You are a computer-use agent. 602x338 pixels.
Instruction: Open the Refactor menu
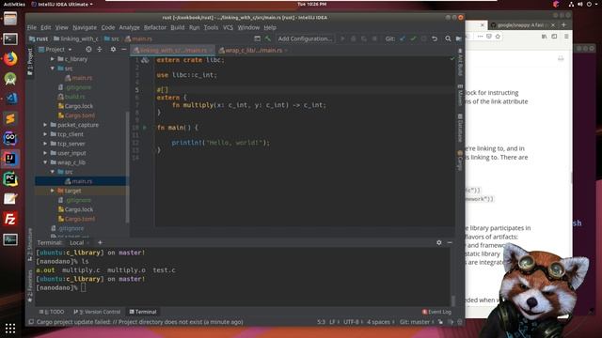155,27
